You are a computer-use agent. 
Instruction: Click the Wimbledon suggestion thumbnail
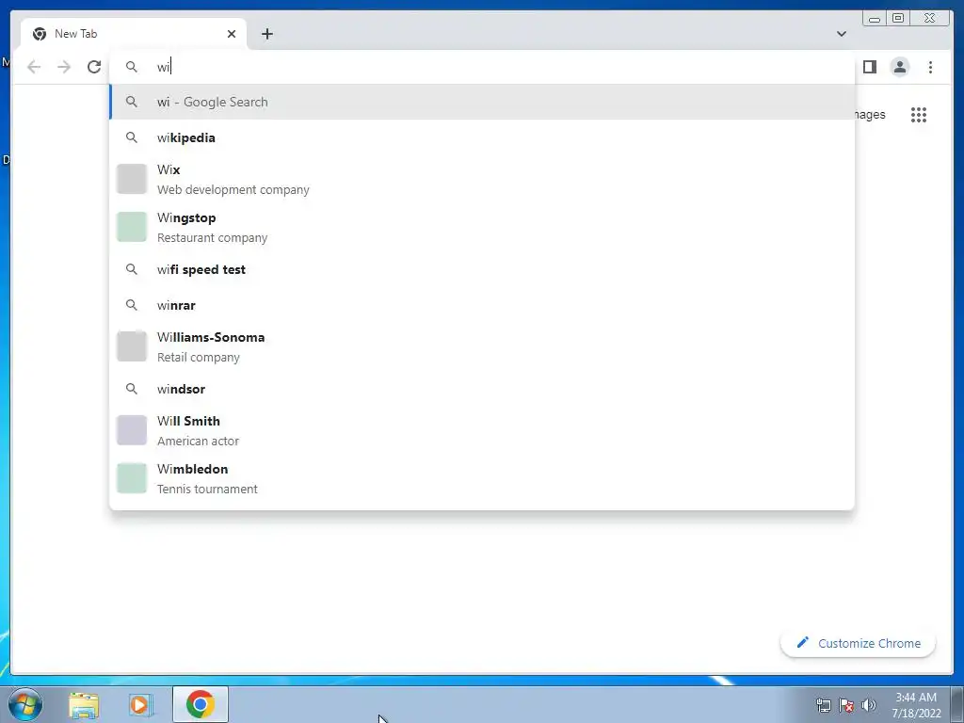click(132, 478)
